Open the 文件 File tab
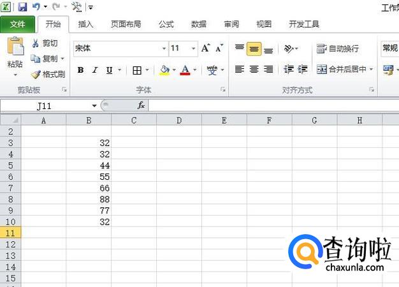 (x=18, y=24)
